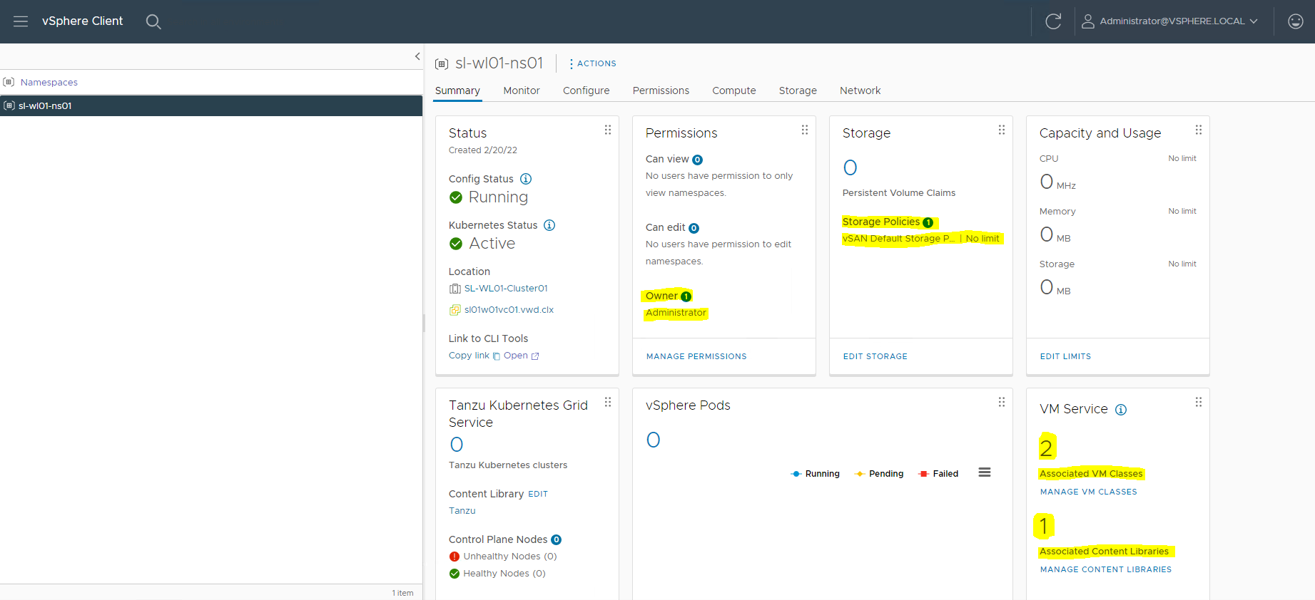Click the Can view count badge
The image size is (1315, 600).
coord(698,160)
